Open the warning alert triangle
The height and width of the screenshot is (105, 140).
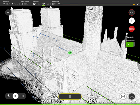click(134, 4)
